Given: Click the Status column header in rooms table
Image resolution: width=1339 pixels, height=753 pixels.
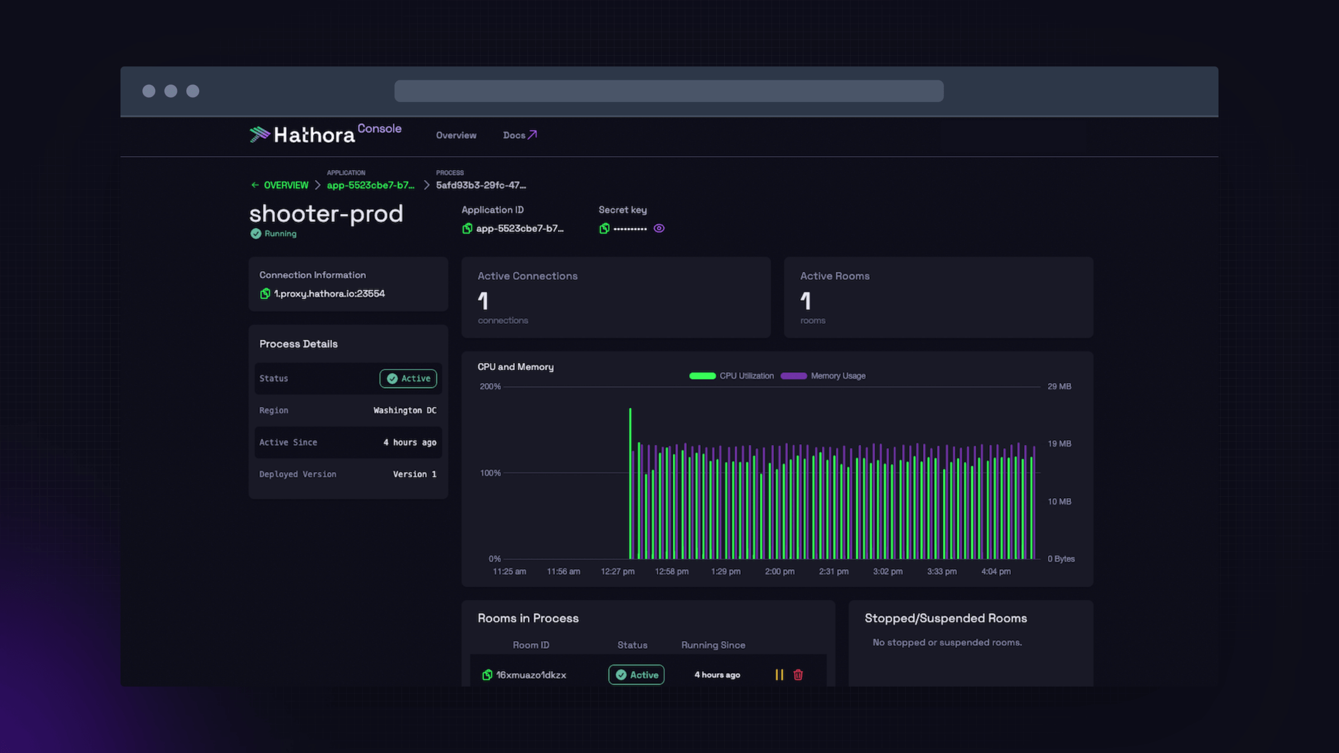Looking at the screenshot, I should coord(632,645).
